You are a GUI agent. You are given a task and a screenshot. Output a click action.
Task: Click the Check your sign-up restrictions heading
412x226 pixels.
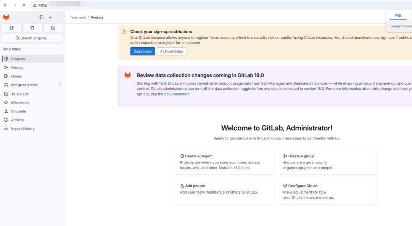(161, 32)
